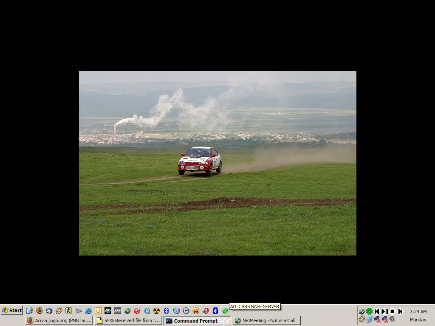Switch to Acura_logo.png Firefox taskbar window
Viewport: 435px width, 326px height.
(59, 320)
